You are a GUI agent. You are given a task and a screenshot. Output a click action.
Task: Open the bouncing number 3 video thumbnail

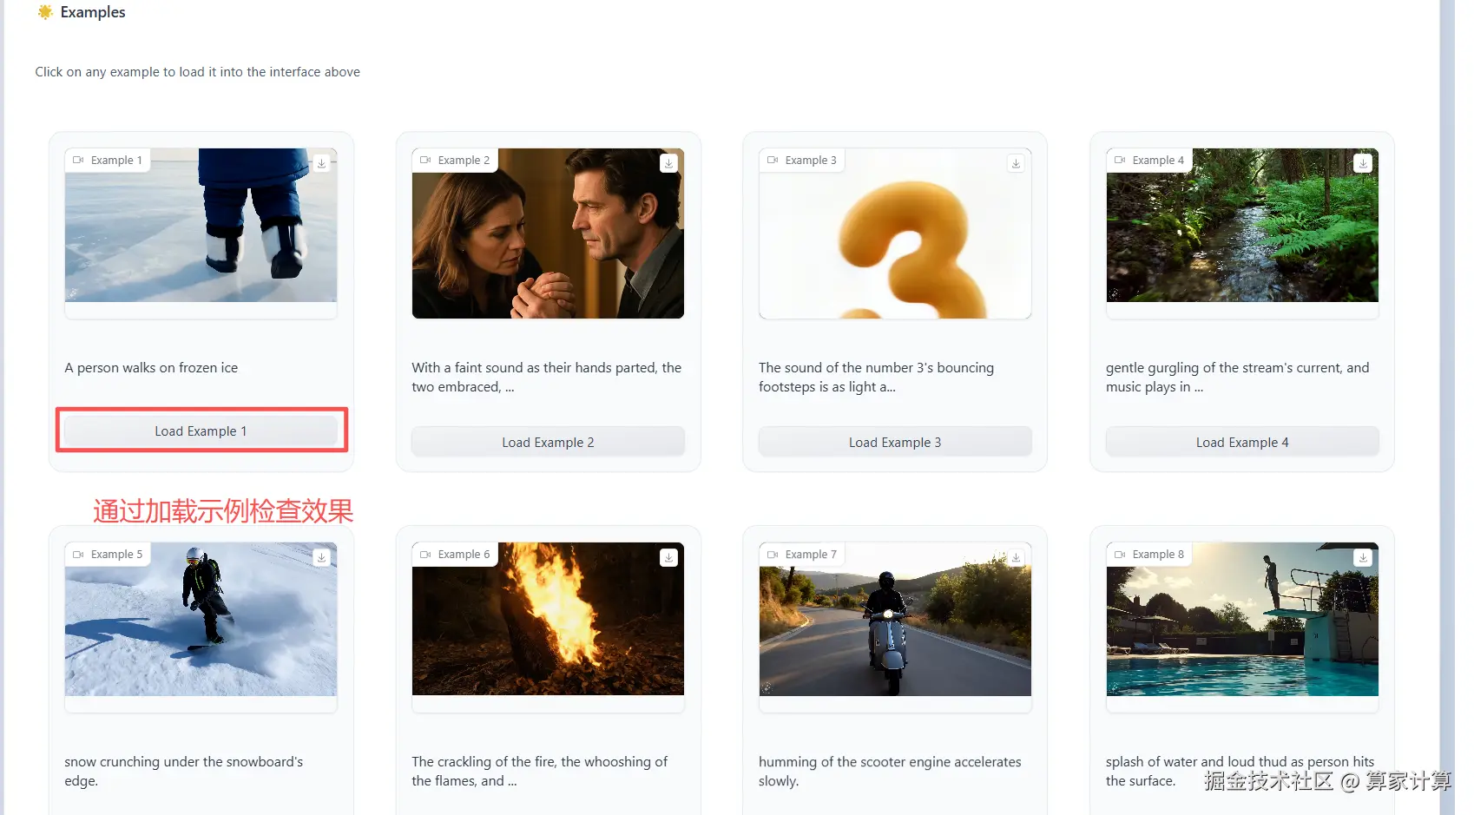(x=895, y=234)
